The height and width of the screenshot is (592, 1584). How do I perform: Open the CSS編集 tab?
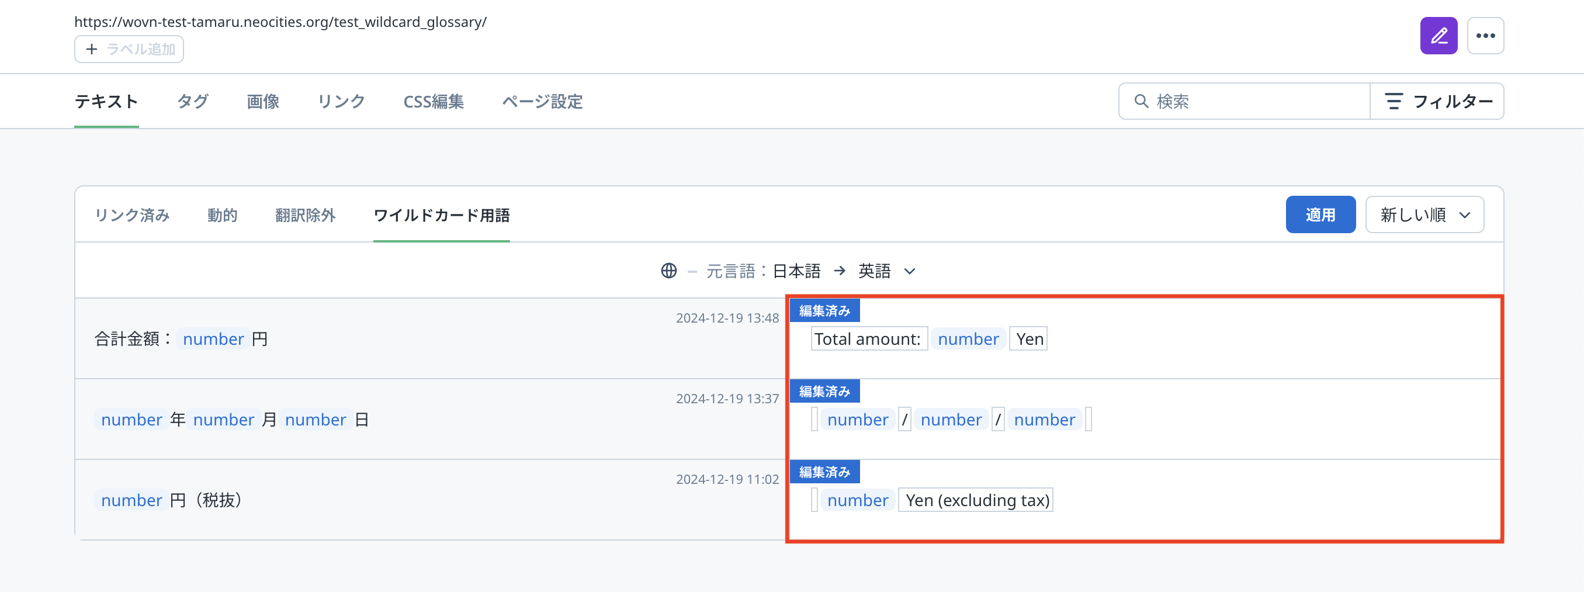[433, 102]
